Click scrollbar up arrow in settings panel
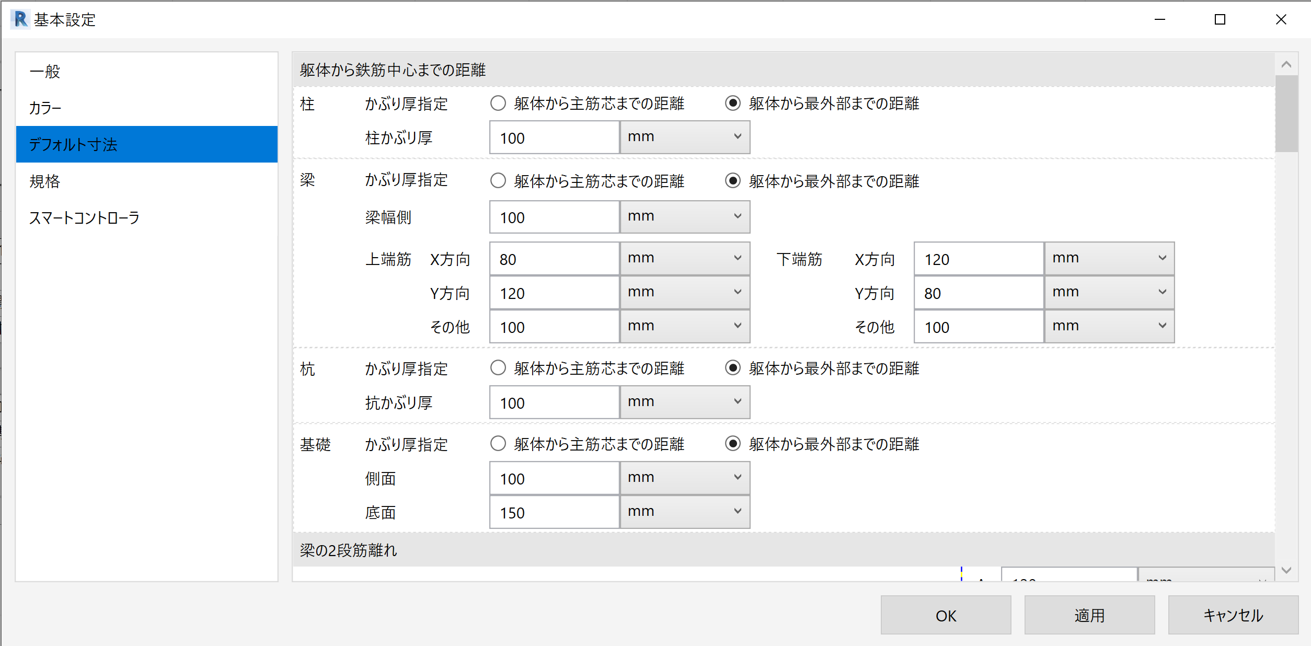 tap(1286, 65)
